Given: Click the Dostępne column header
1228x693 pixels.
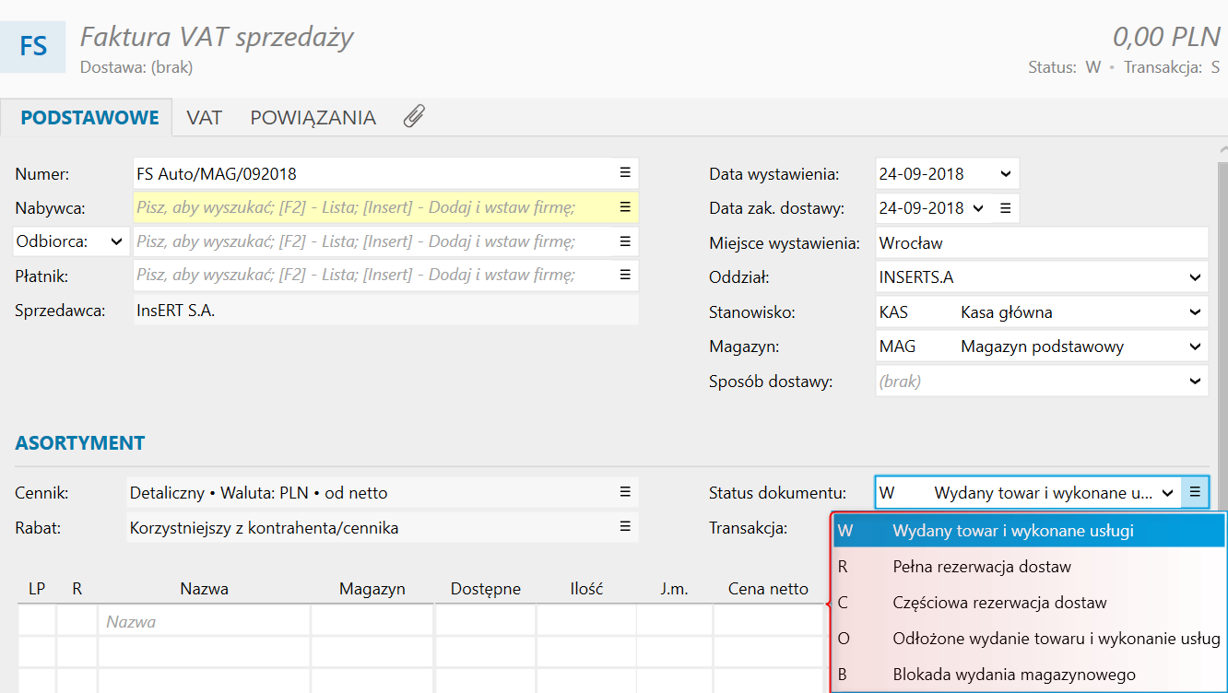Looking at the screenshot, I should [486, 589].
